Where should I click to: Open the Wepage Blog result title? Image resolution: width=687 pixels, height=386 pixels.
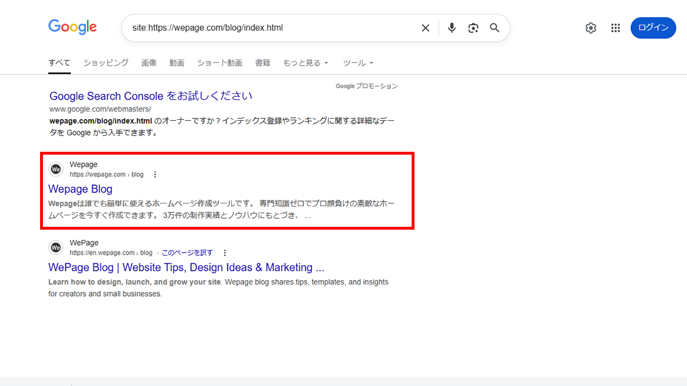(80, 189)
